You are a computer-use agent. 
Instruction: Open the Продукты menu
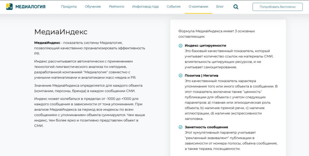[69, 7]
